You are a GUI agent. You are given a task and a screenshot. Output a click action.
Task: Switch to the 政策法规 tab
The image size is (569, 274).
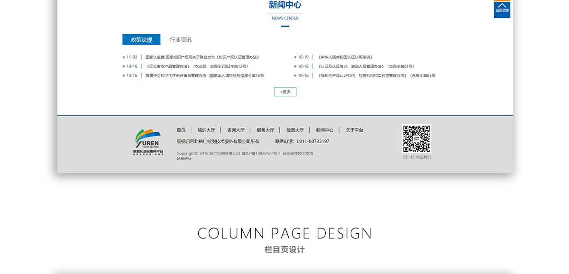click(141, 40)
